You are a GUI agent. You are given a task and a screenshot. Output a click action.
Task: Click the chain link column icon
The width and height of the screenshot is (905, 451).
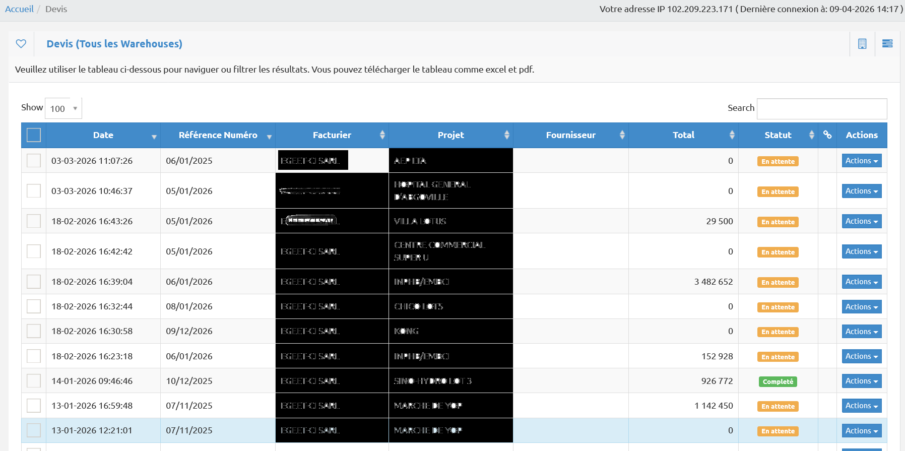tap(827, 135)
